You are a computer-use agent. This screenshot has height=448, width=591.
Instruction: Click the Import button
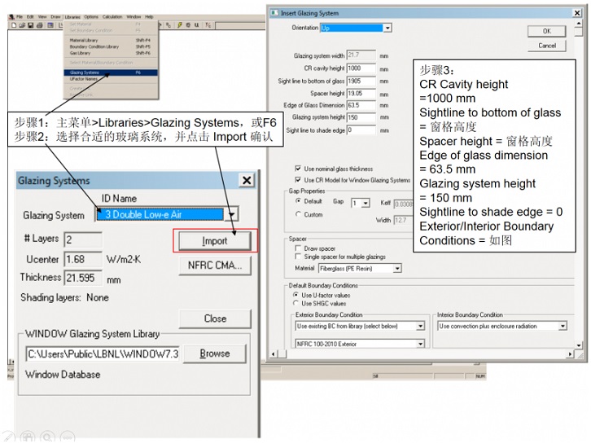click(215, 241)
